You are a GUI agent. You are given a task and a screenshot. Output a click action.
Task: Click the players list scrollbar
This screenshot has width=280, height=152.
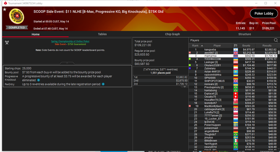point(278,52)
